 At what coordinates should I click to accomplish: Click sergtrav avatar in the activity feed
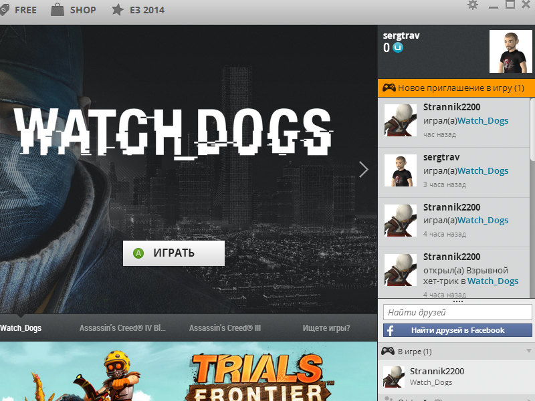tap(401, 170)
